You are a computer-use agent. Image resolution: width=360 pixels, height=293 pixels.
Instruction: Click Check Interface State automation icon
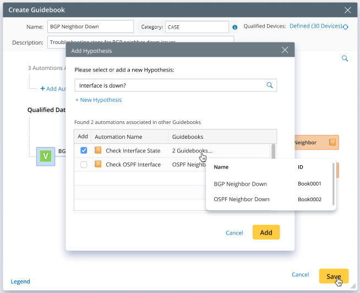click(99, 150)
